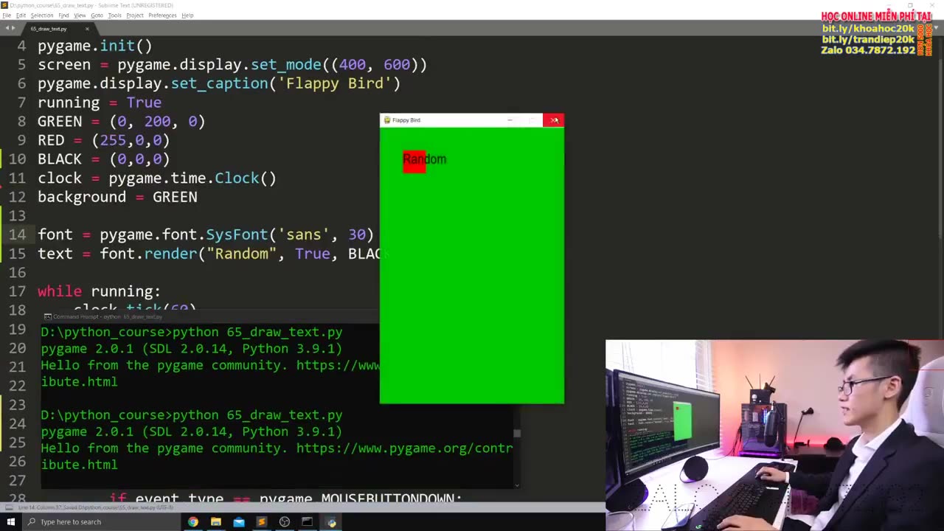Click the 'bit.ly/khoahoc20k' overlay text
The image size is (944, 531).
pos(868,29)
